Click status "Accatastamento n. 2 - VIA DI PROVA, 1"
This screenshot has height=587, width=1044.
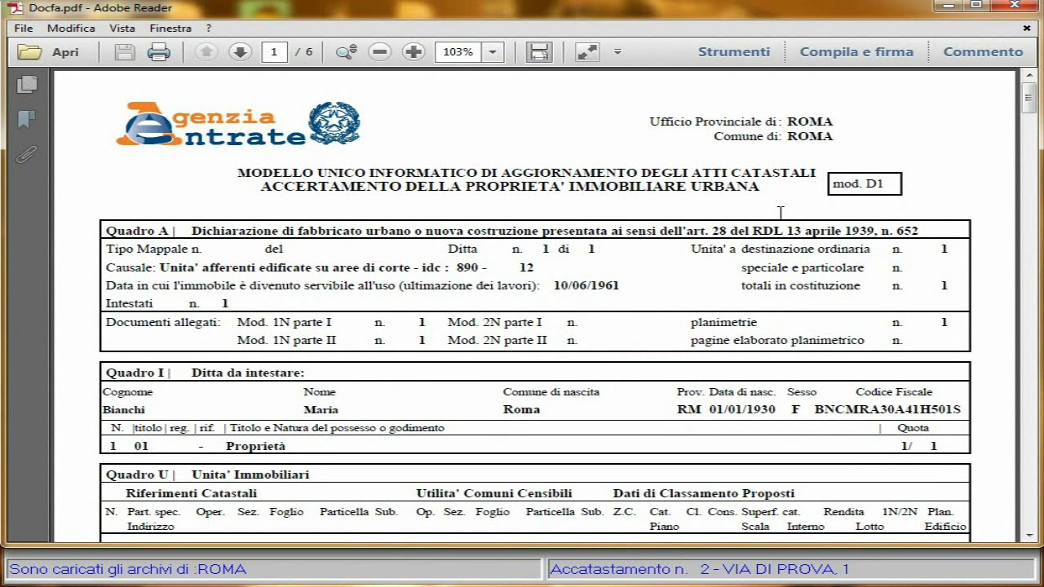point(700,569)
